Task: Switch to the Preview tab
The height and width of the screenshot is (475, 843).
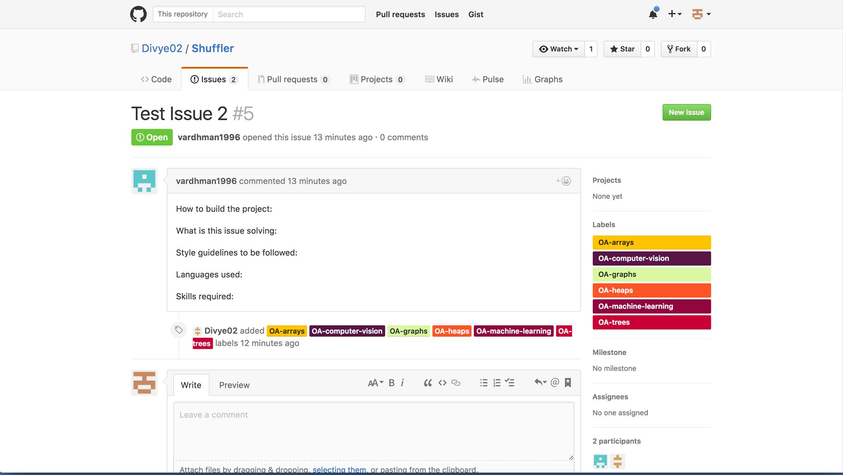Action: point(234,385)
